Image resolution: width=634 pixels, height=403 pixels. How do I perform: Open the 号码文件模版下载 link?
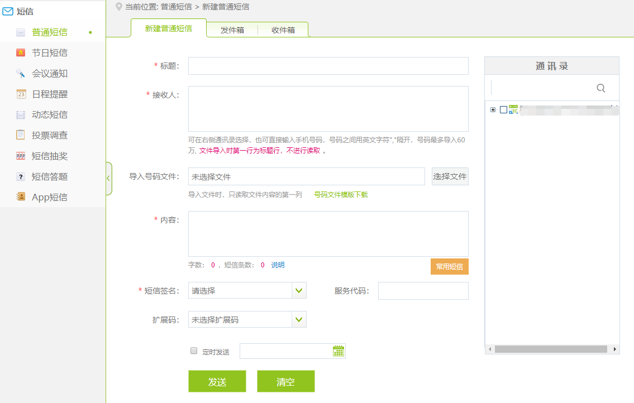[x=341, y=194]
